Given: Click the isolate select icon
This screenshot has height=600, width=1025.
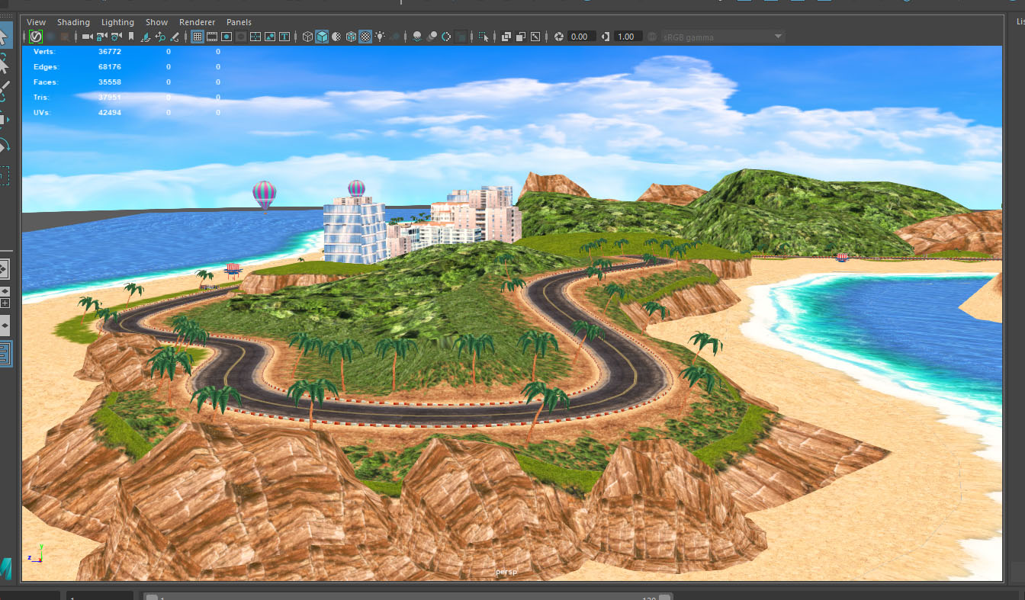Looking at the screenshot, I should [x=484, y=37].
